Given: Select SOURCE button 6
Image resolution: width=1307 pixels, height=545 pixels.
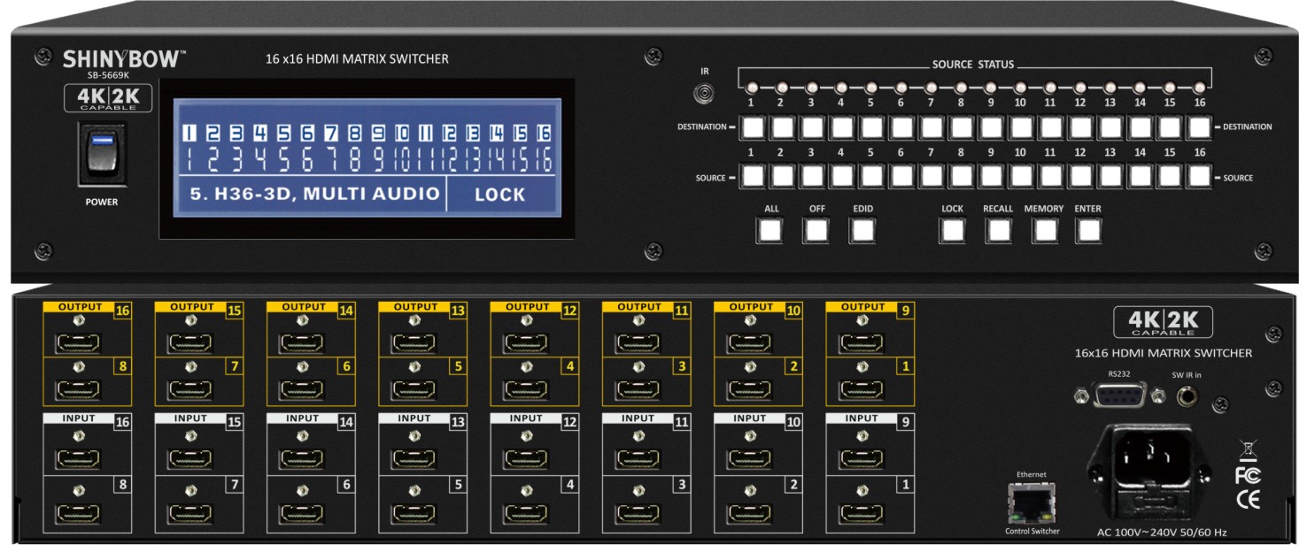Looking at the screenshot, I should coord(901,177).
